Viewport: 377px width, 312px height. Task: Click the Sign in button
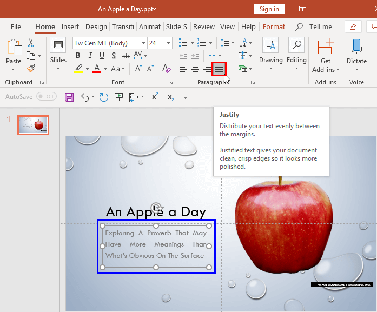[269, 9]
